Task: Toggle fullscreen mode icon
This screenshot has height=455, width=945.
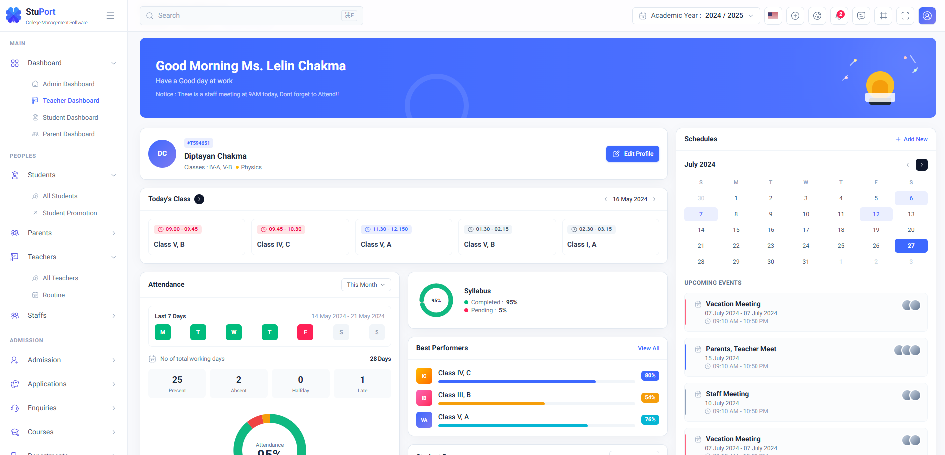Action: click(905, 16)
